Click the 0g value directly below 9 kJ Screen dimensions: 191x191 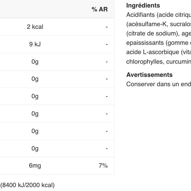[x=35, y=62]
